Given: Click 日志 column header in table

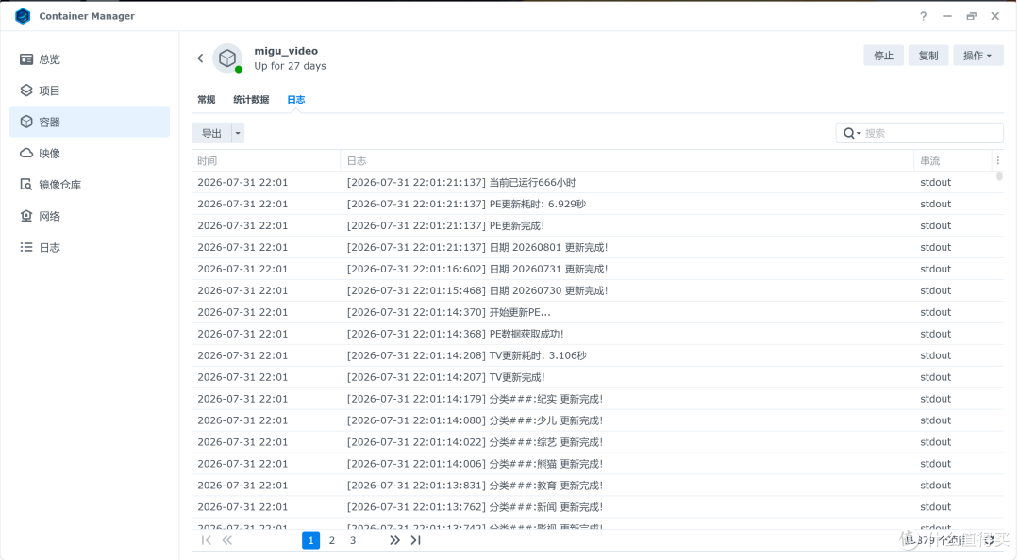Looking at the screenshot, I should coord(627,160).
